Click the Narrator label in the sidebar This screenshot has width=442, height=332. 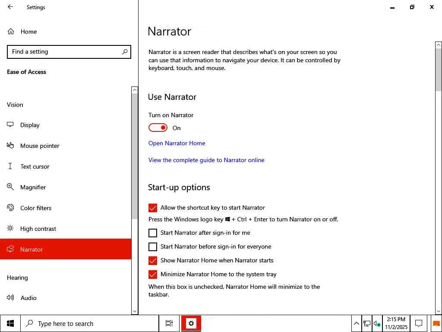tap(31, 249)
